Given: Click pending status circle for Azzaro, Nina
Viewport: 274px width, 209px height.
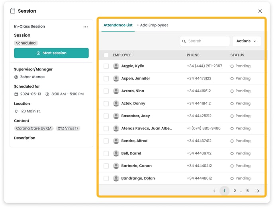Looking at the screenshot, I should [232, 91].
